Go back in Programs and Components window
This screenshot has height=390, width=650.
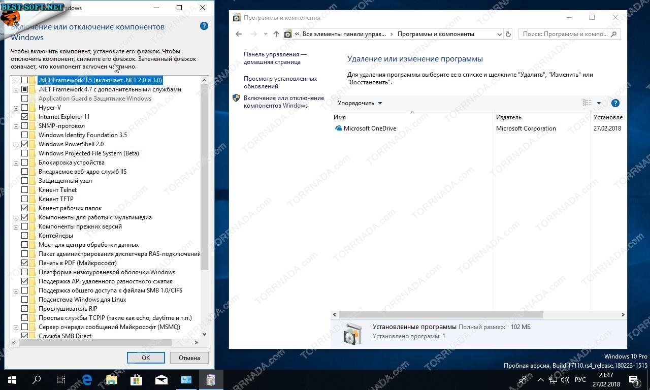click(x=239, y=34)
